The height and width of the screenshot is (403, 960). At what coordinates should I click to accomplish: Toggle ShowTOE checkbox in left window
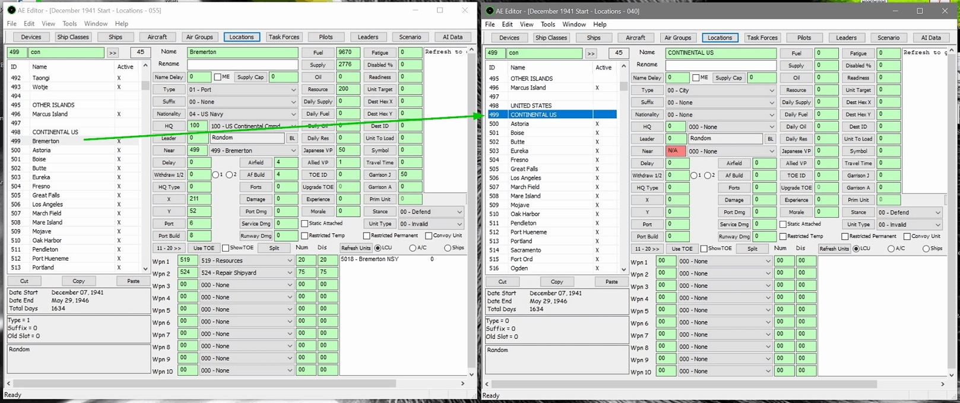click(x=225, y=248)
